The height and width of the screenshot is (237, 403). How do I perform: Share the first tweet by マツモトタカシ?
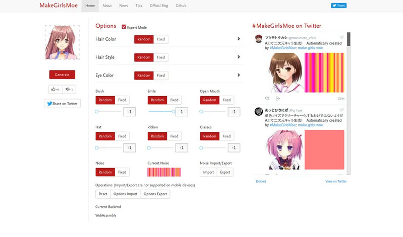click(x=277, y=99)
